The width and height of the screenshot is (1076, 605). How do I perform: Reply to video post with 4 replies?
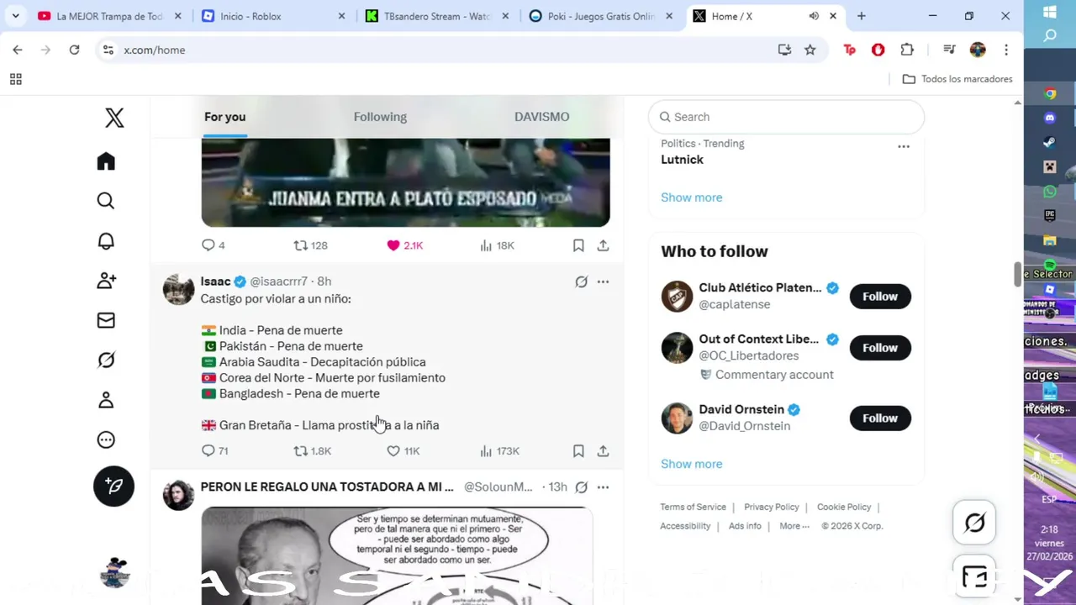(x=213, y=245)
